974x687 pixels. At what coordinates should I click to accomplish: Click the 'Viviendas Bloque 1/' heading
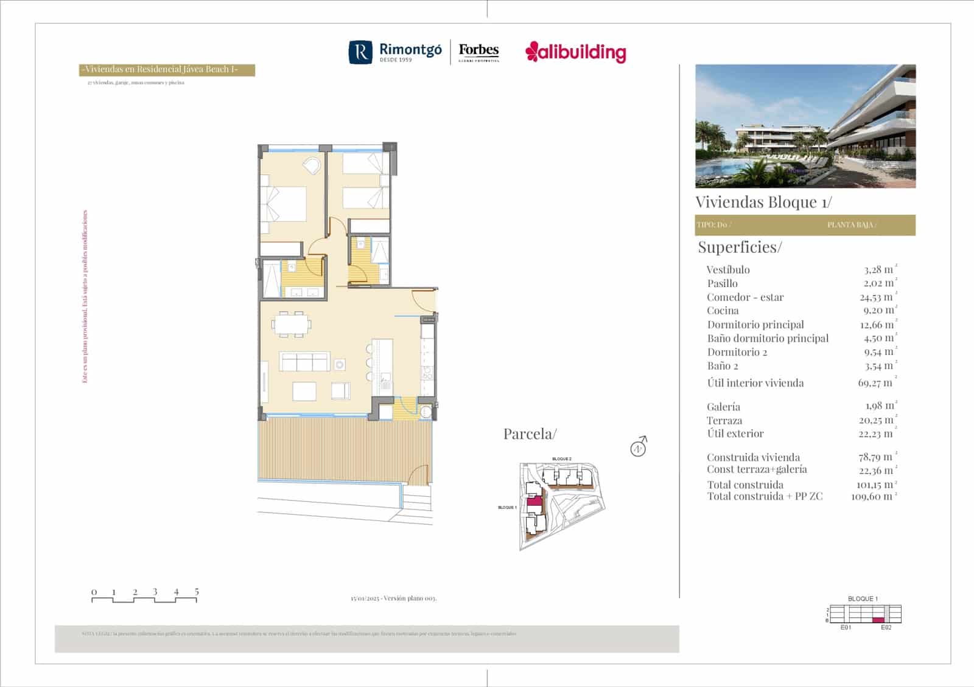click(763, 202)
